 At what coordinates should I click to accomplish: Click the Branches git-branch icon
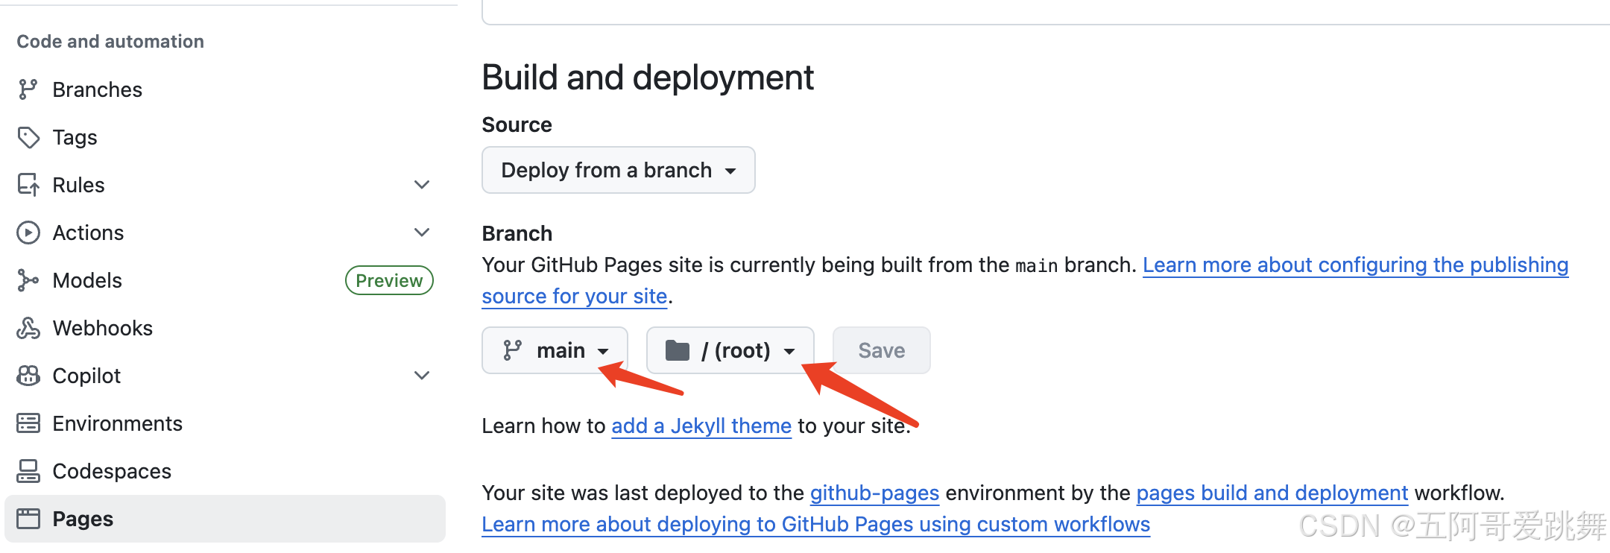(28, 89)
